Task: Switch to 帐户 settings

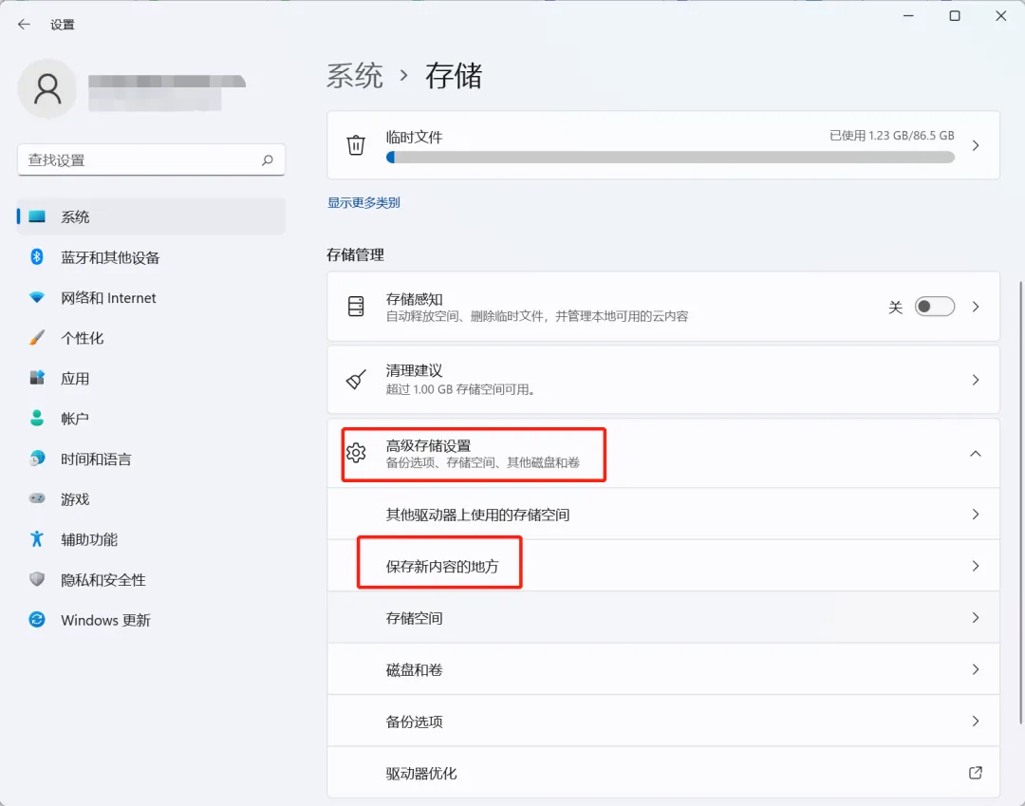Action: pyautogui.click(x=151, y=419)
